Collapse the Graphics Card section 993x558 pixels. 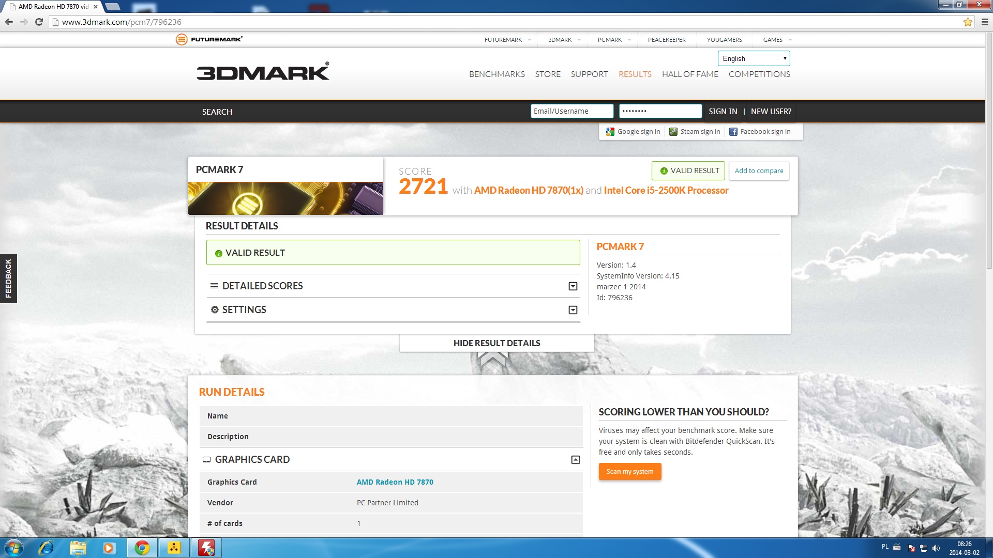coord(575,460)
